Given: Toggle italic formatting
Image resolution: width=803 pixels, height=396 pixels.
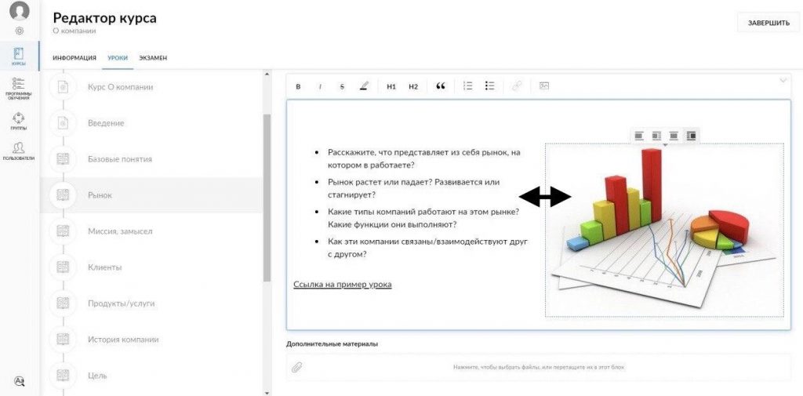Looking at the screenshot, I should click(320, 86).
